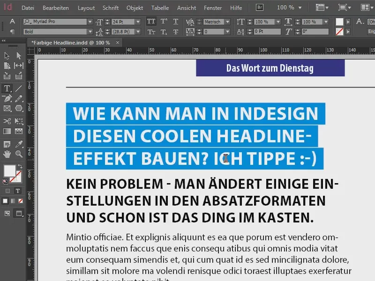Switch to paragraph formatting controls
The image size is (375, 281).
tap(12, 31)
